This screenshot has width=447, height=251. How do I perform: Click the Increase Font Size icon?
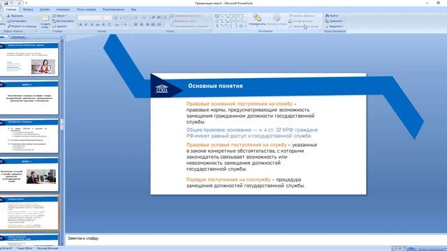[x=115, y=17]
